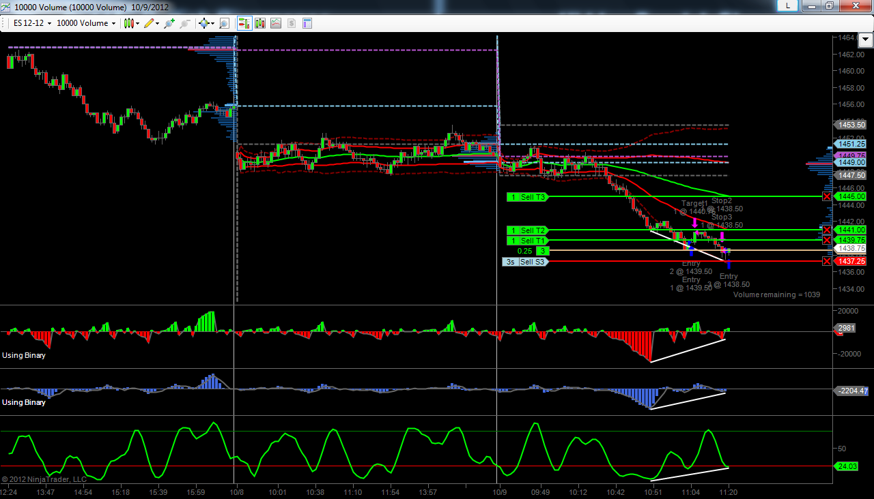The height and width of the screenshot is (499, 874).
Task: Click the zoom out magnifier icon
Action: click(184, 23)
